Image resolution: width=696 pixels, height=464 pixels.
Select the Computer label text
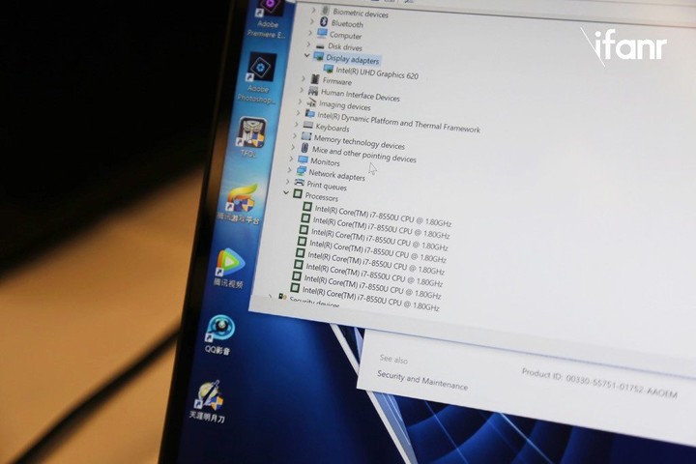(x=345, y=36)
